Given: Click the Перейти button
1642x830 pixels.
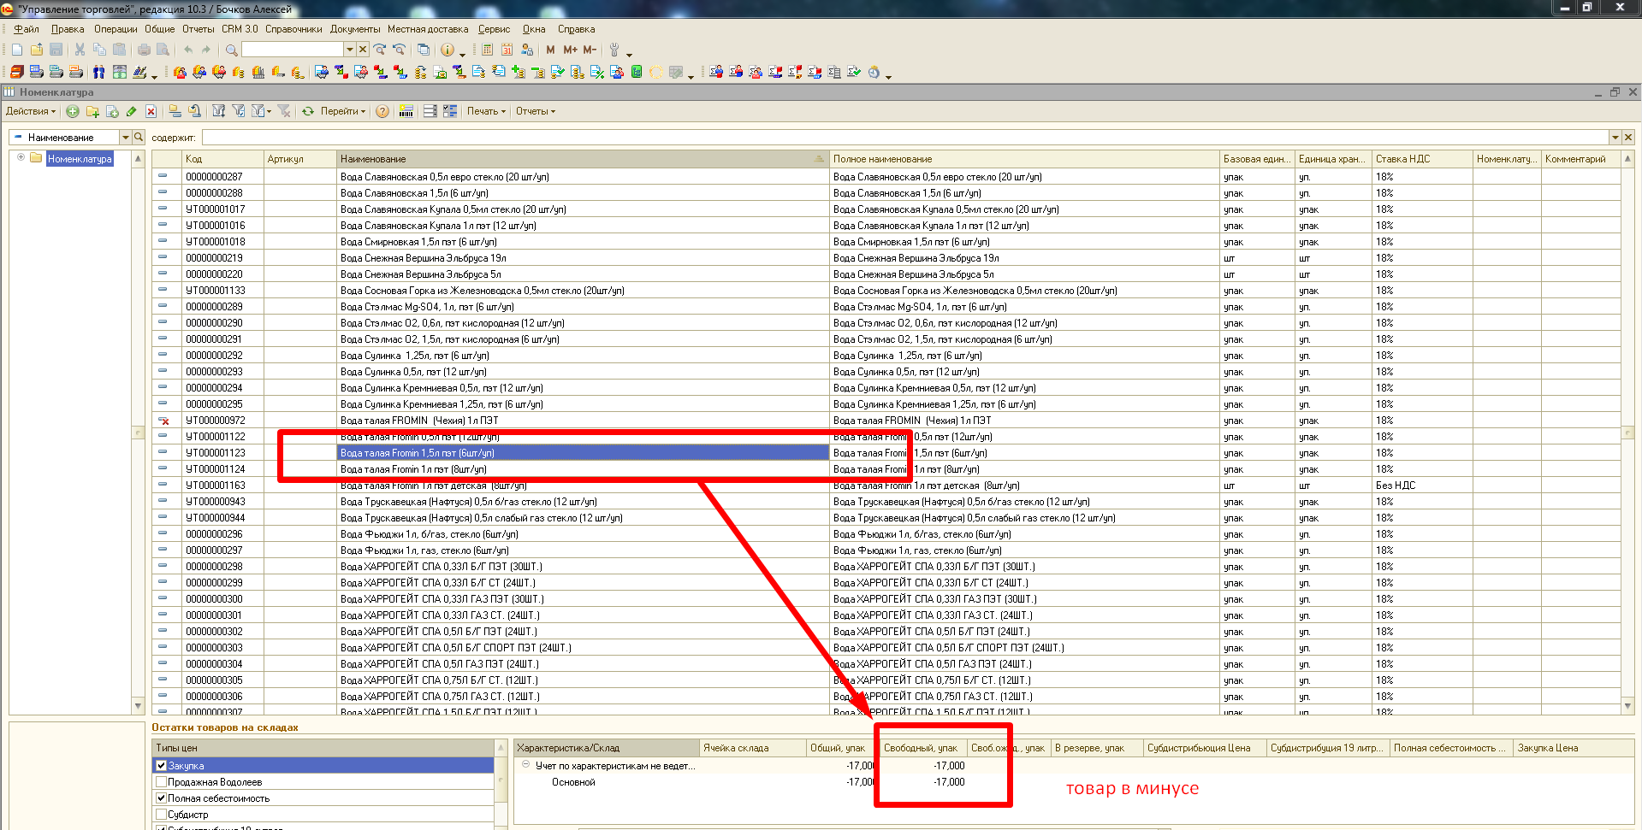Looking at the screenshot, I should click(x=342, y=111).
